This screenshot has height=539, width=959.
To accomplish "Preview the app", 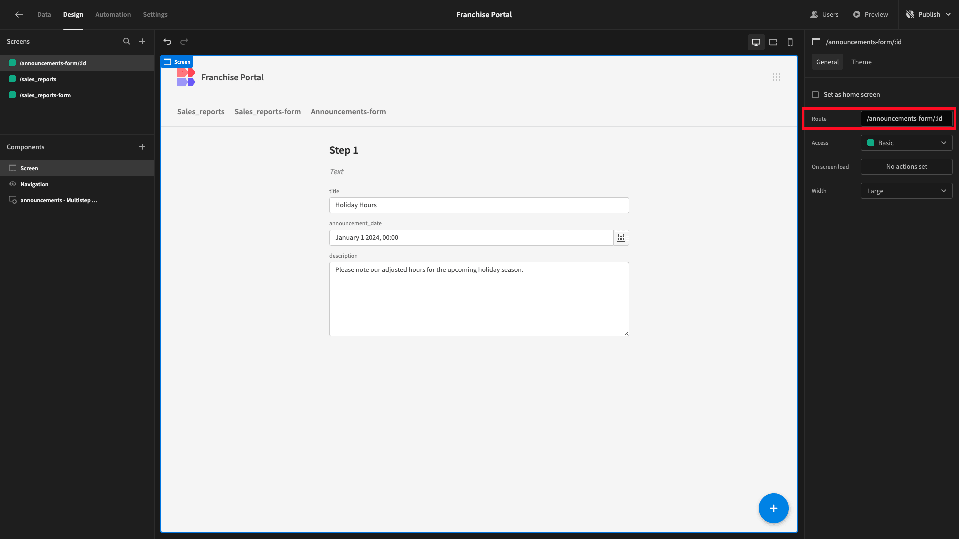I will click(870, 15).
